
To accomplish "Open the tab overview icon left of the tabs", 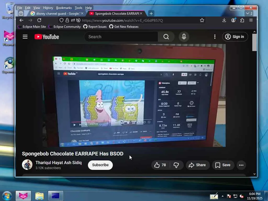I will [x=21, y=13].
